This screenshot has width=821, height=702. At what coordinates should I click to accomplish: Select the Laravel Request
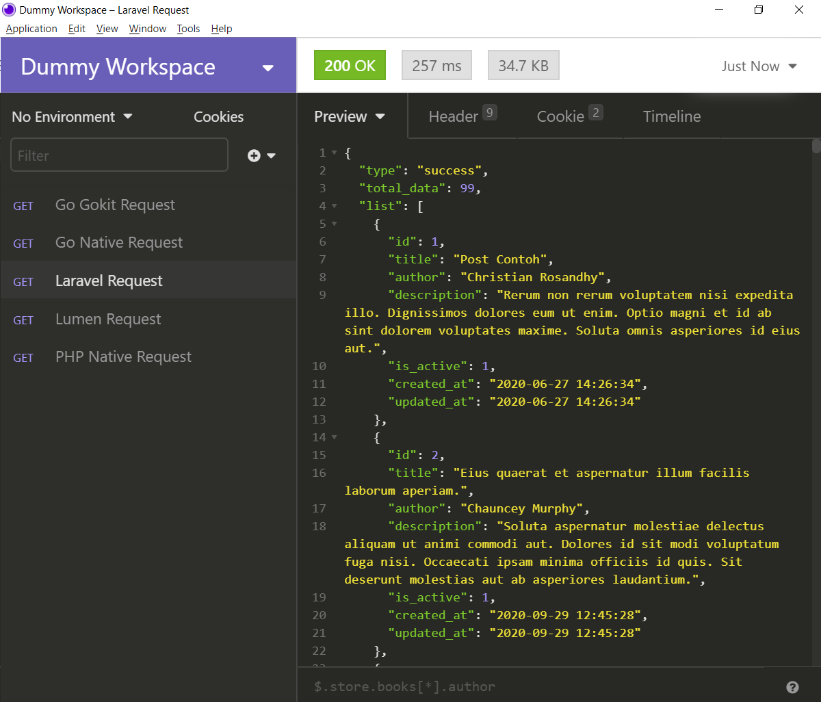[x=148, y=281]
